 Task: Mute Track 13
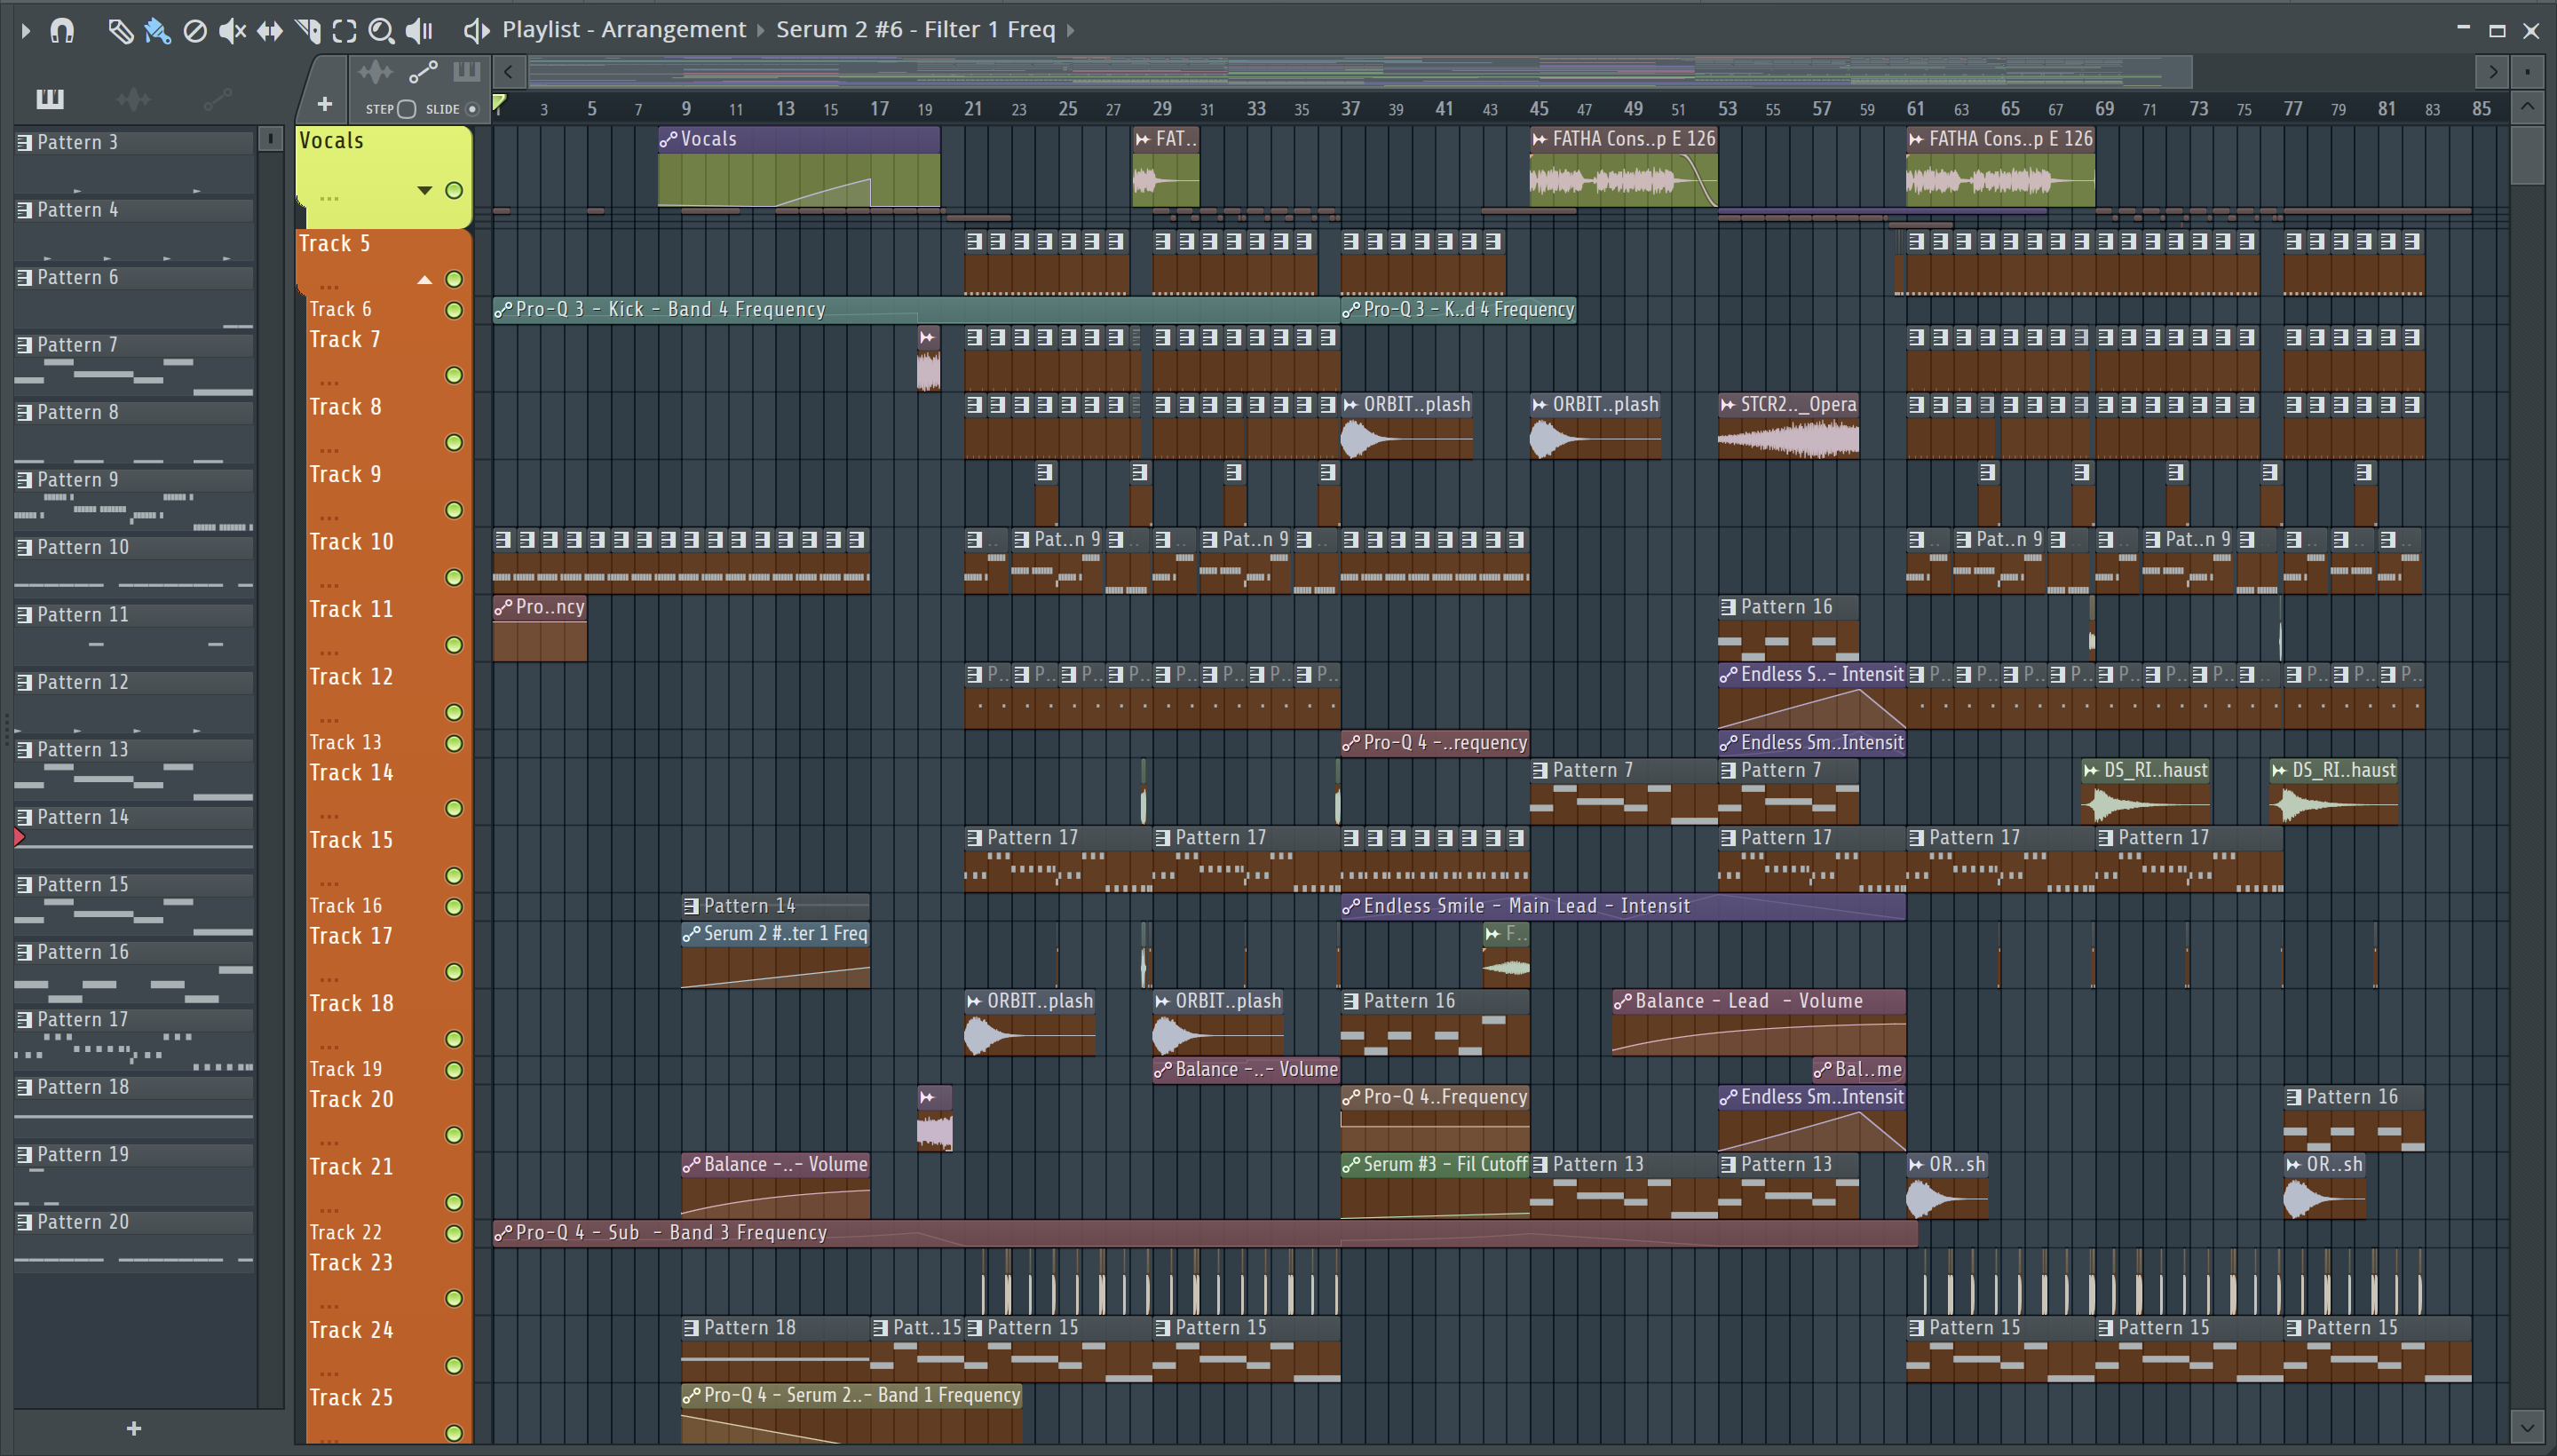tap(454, 743)
